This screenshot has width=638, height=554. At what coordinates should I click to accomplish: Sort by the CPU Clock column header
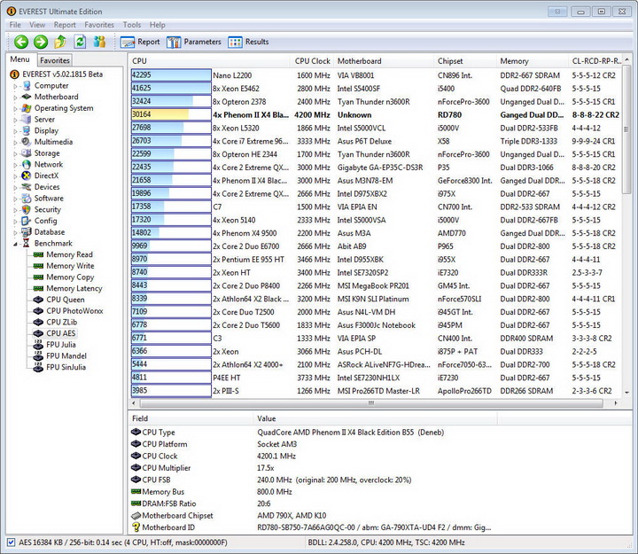point(312,61)
